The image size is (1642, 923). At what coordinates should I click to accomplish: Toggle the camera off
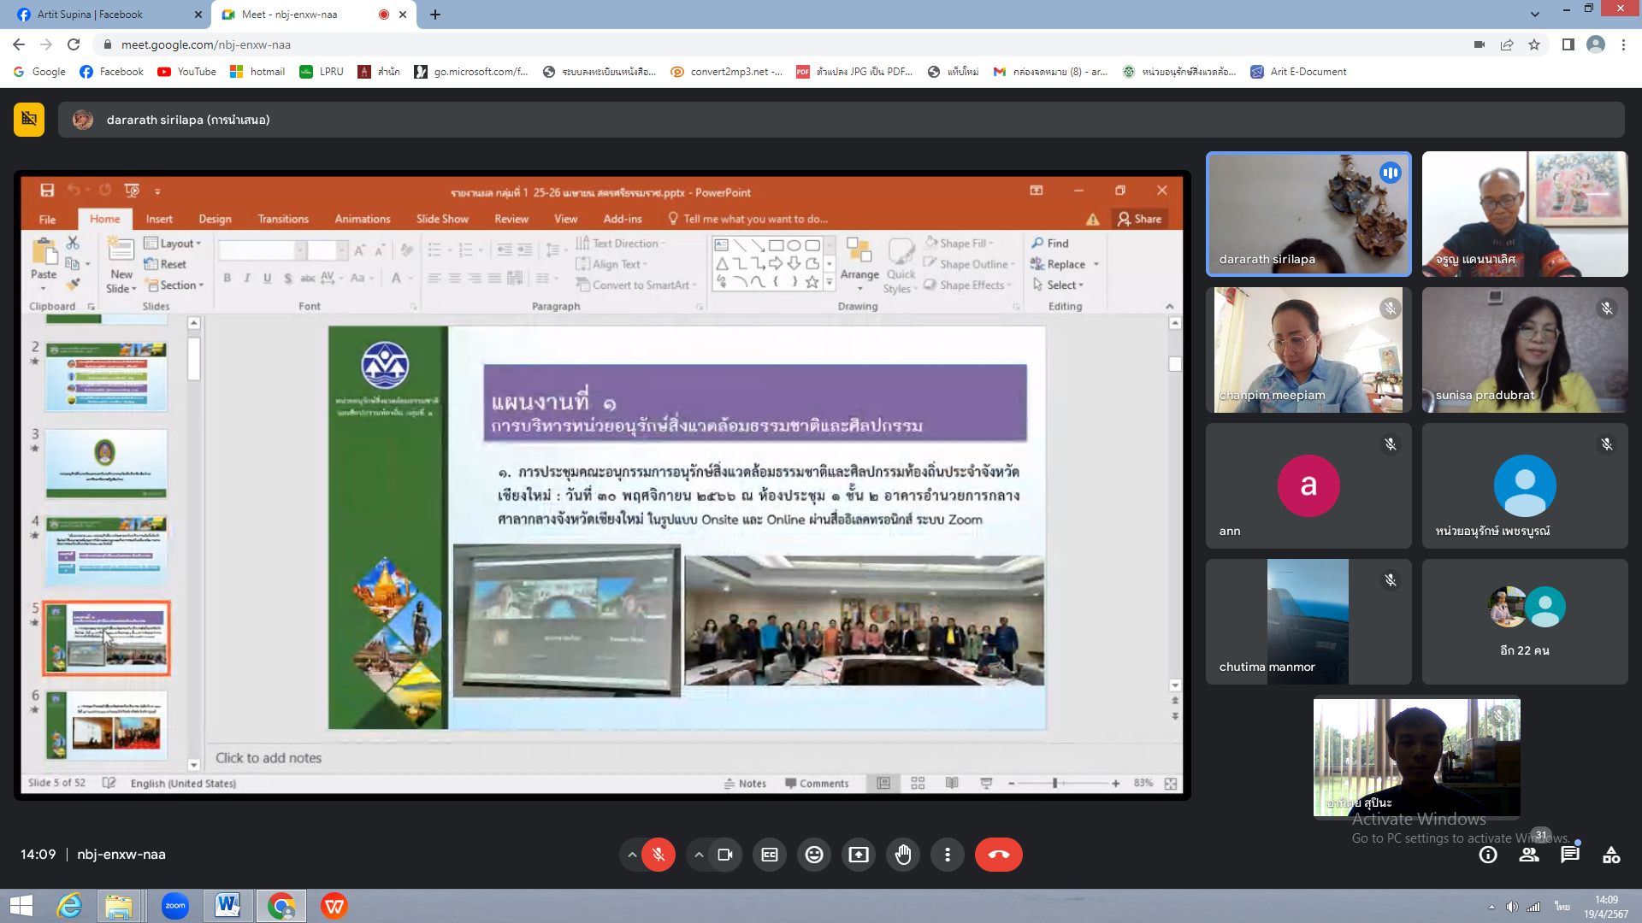click(725, 855)
